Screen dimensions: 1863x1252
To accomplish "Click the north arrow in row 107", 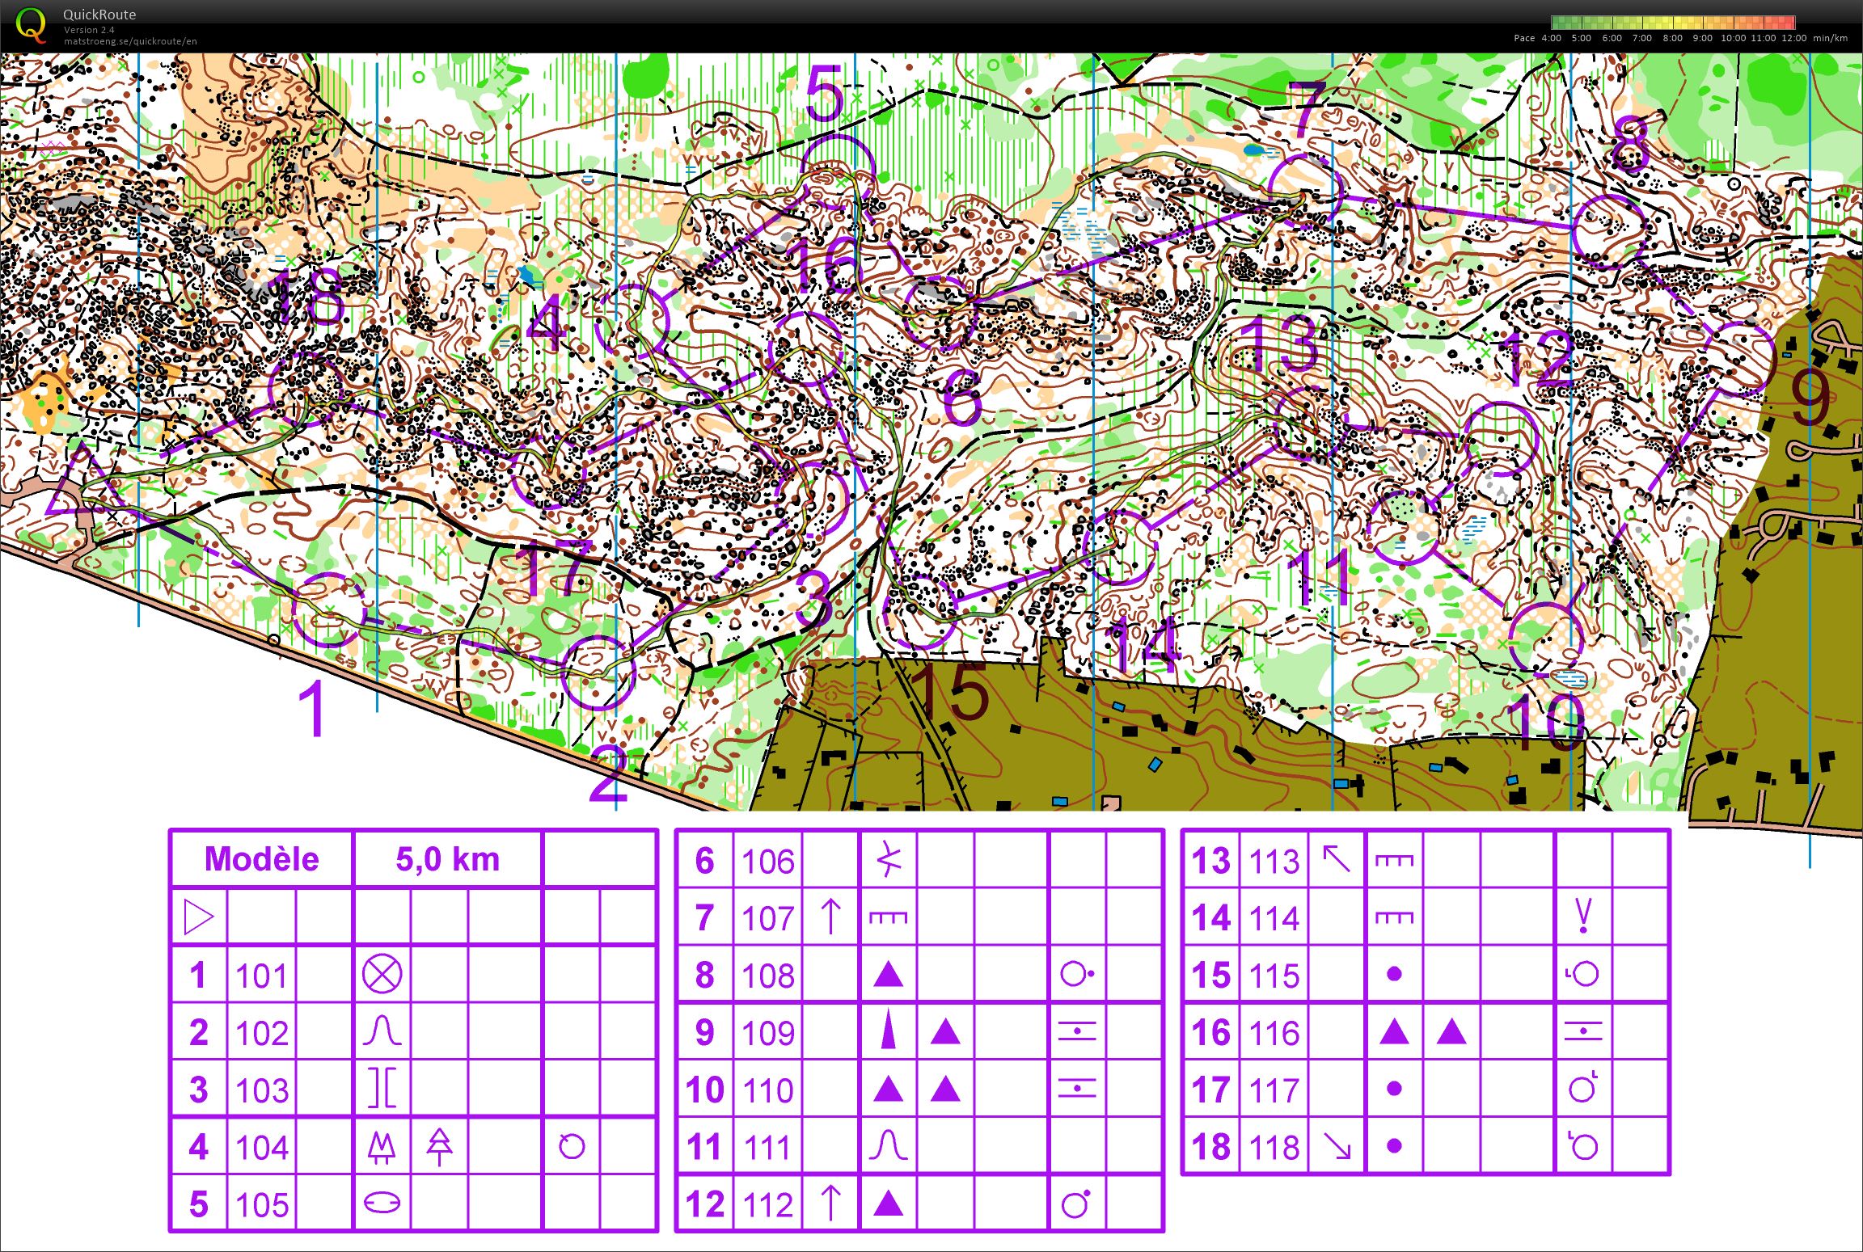I will (830, 917).
